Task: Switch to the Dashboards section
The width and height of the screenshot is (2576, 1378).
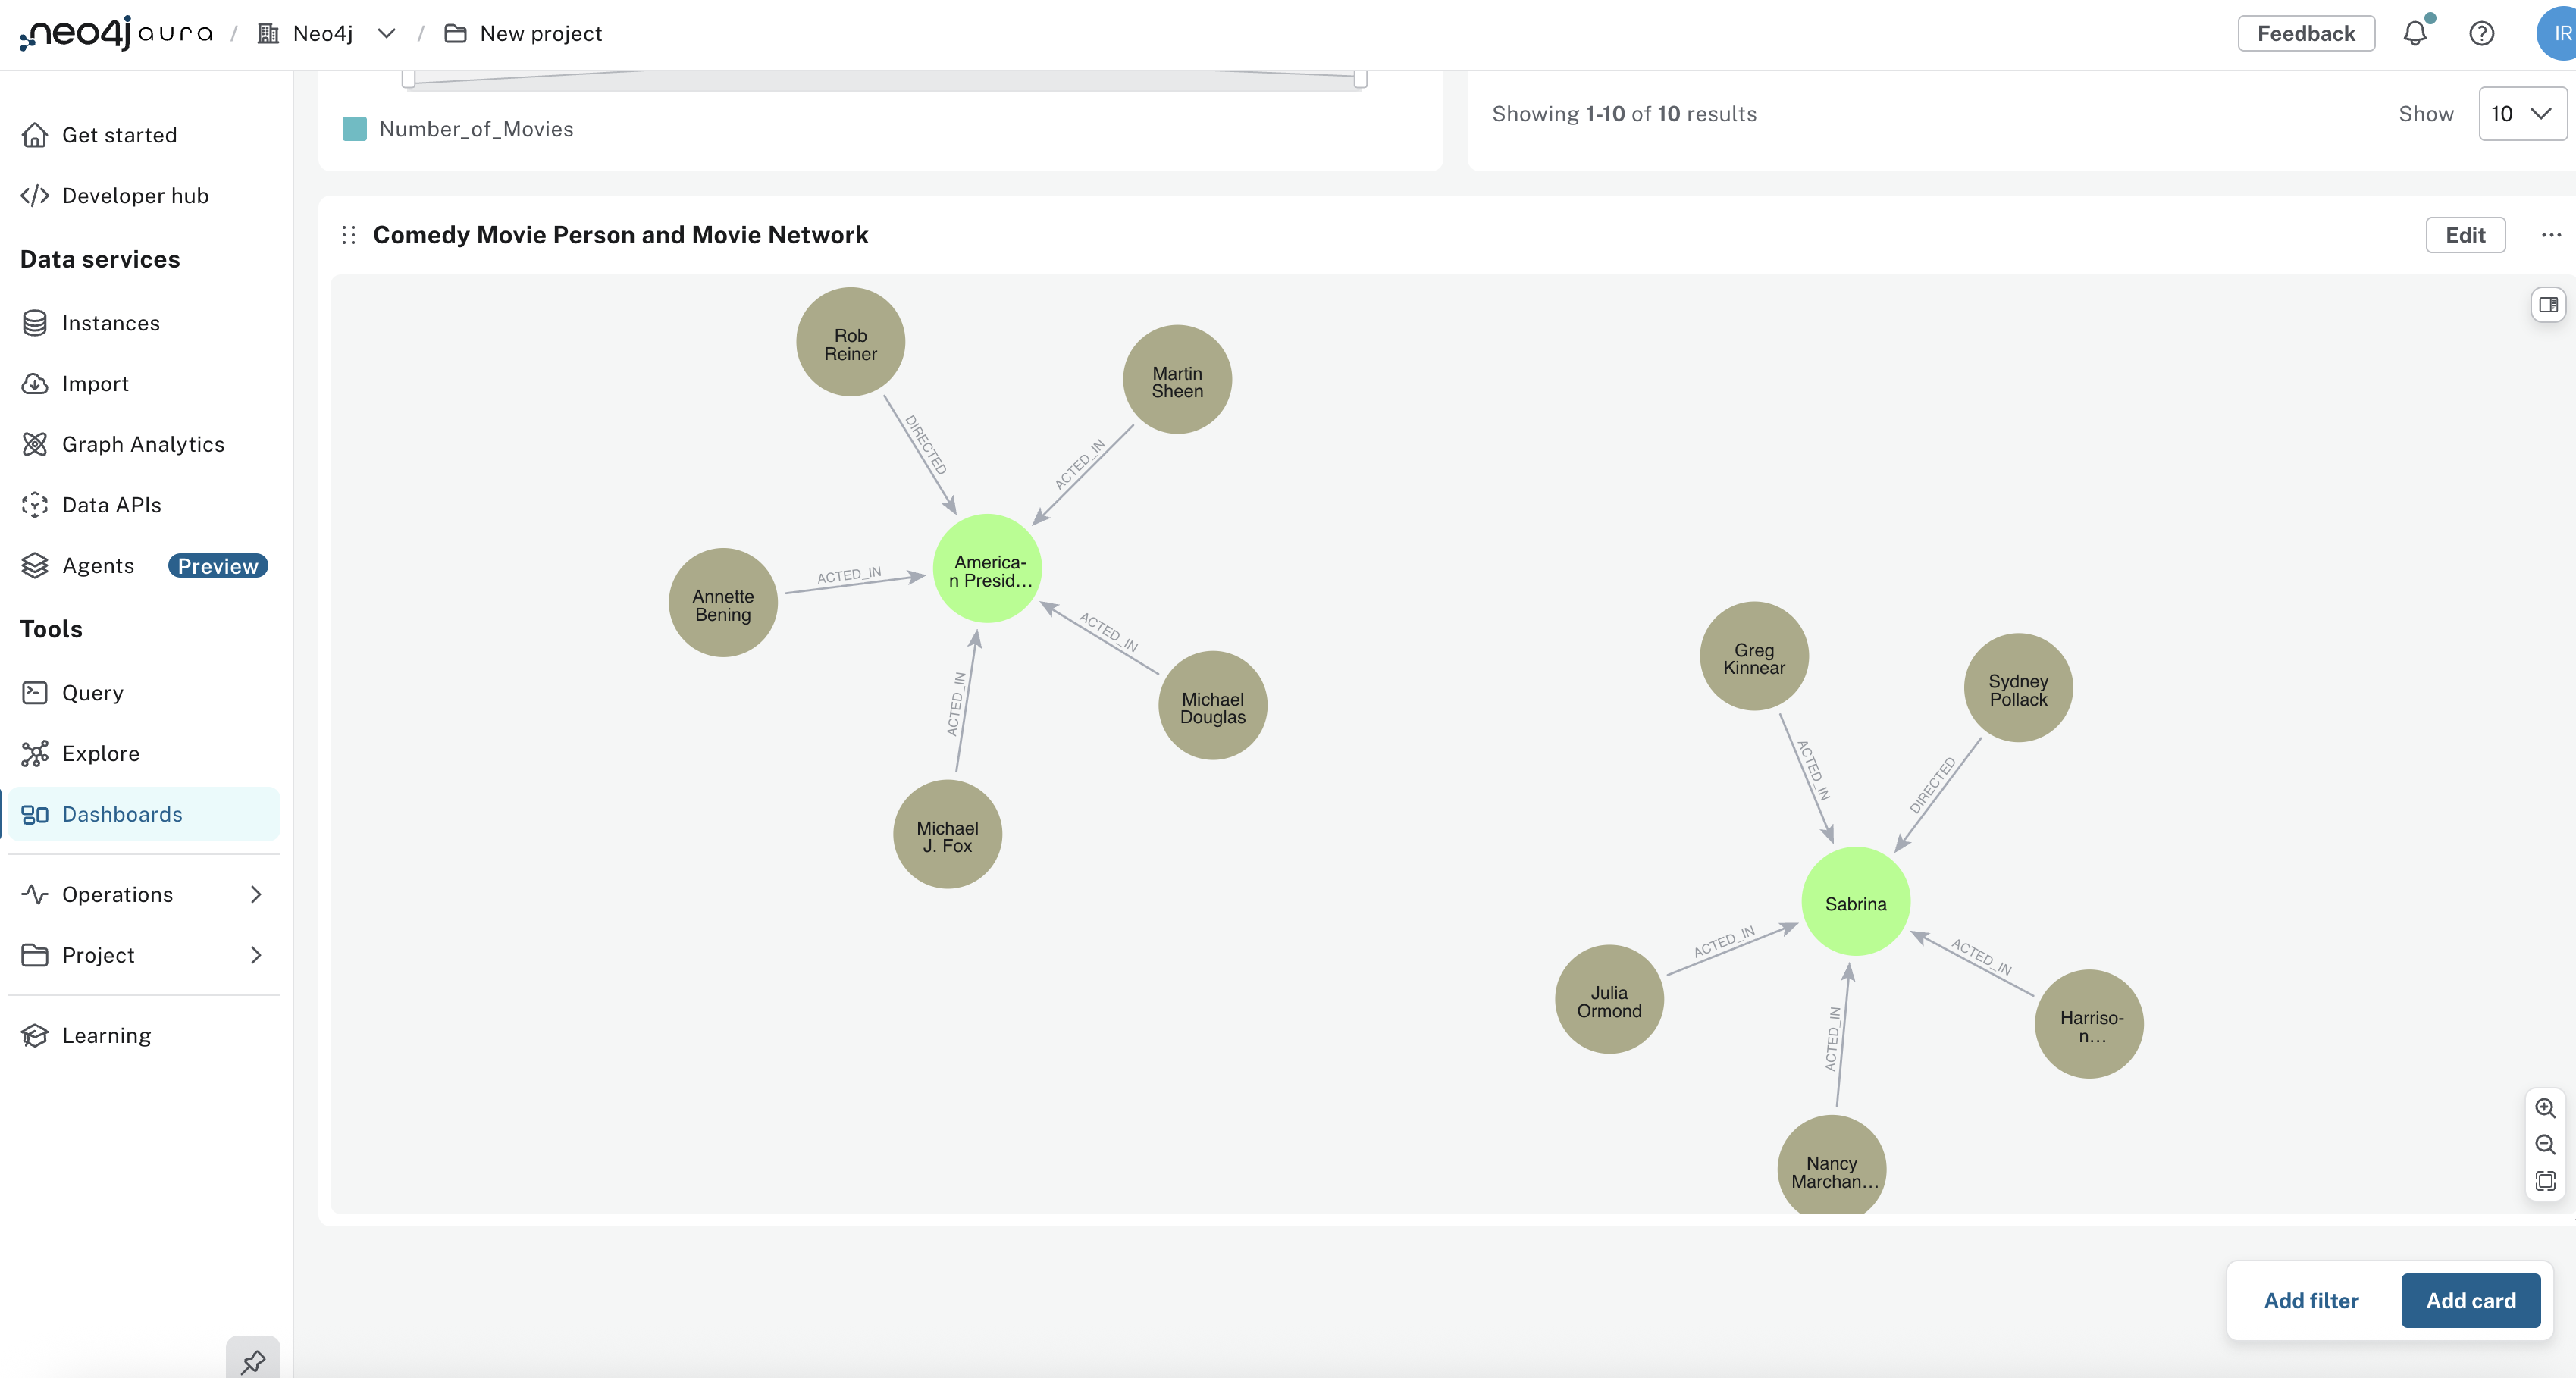Action: pyautogui.click(x=122, y=813)
